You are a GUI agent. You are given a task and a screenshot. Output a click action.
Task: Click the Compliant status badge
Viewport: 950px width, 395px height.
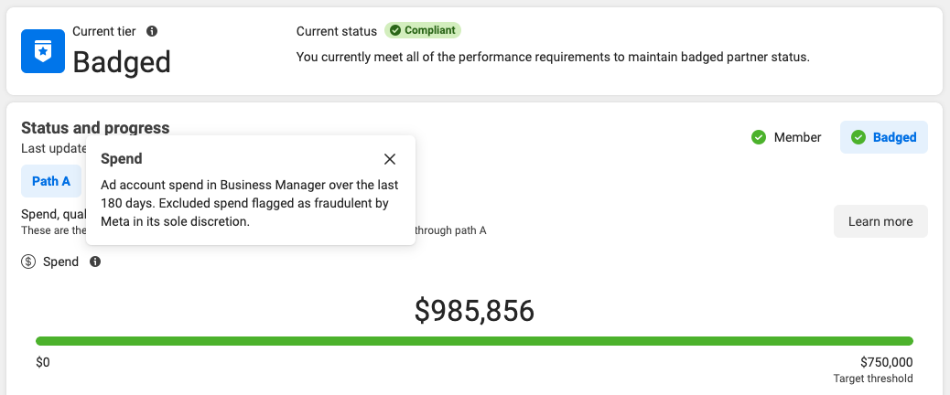tap(422, 30)
